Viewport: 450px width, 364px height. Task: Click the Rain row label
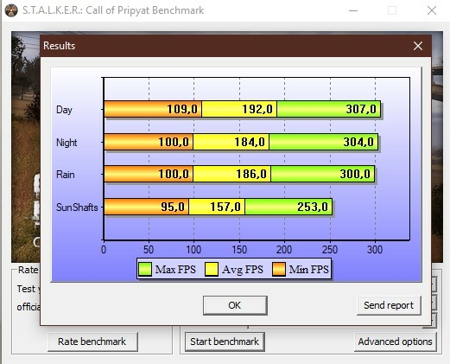coord(66,175)
